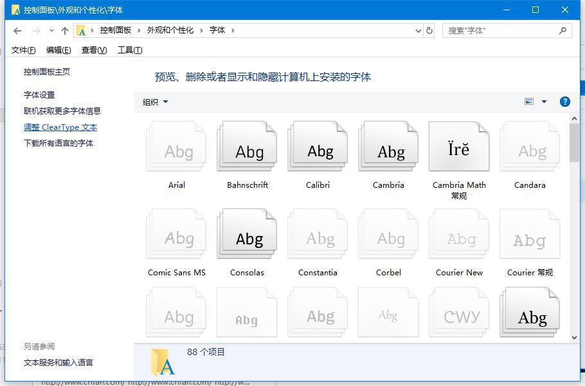Viewport: 585px width, 386px height.
Task: Open recent locations dropdown arrow
Action: coord(51,31)
